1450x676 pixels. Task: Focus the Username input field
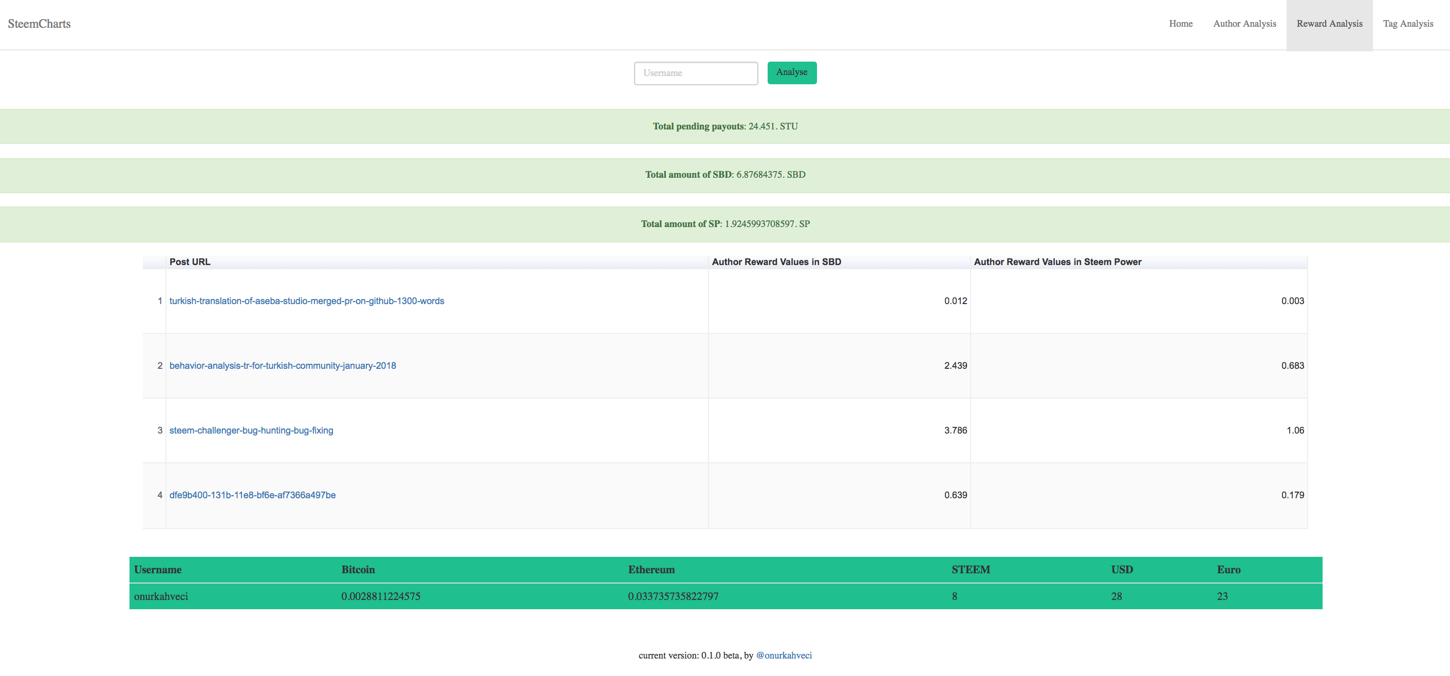696,73
